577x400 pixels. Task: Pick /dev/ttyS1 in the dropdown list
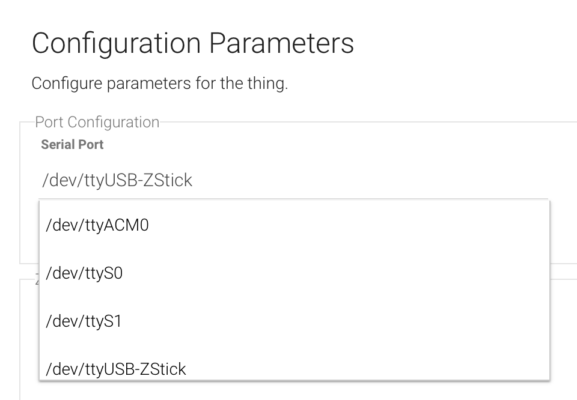tap(84, 321)
